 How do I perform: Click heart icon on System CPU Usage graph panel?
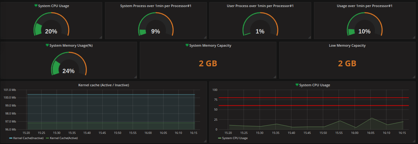(x=297, y=85)
